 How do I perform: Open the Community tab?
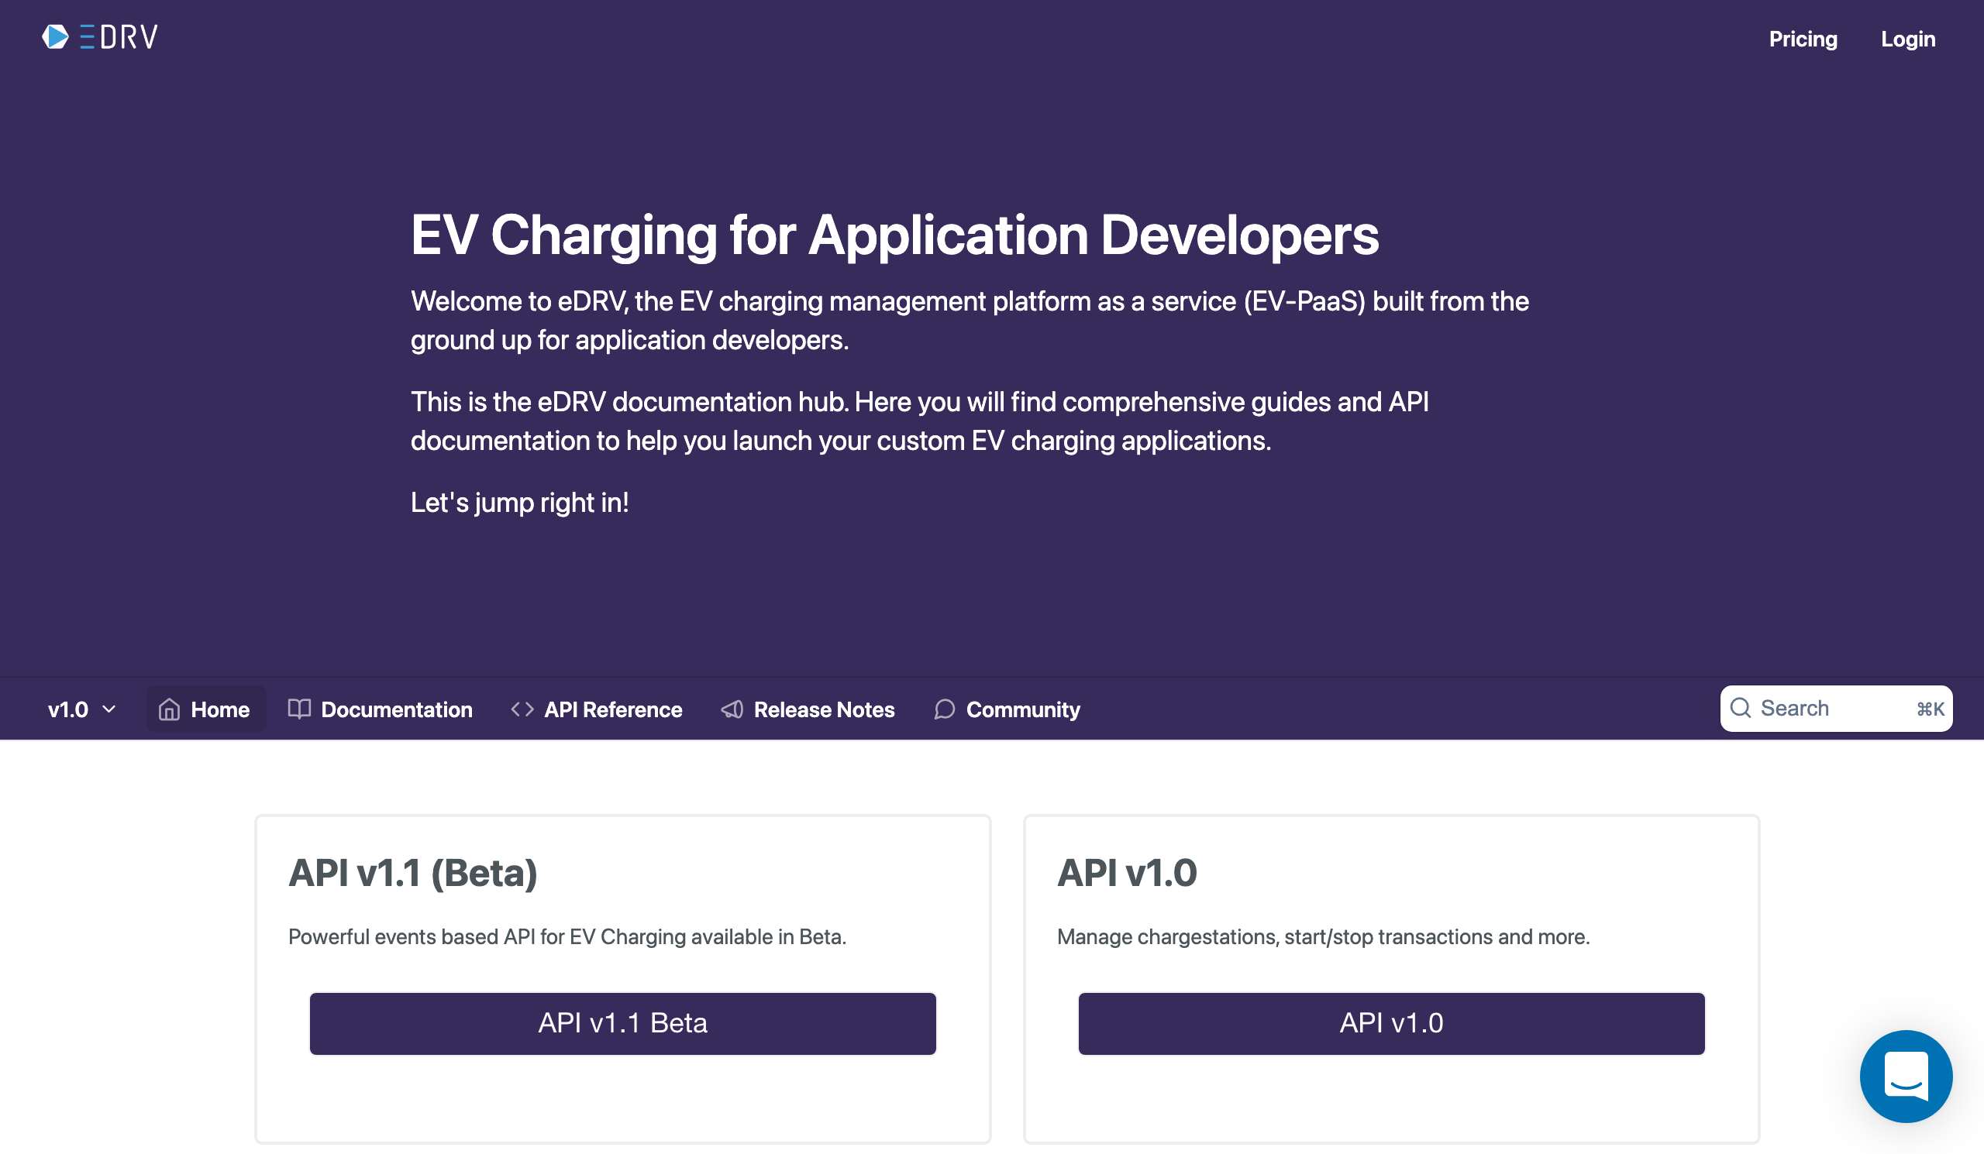coord(1007,709)
